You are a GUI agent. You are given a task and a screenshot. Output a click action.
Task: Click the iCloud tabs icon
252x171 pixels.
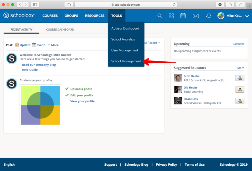(69, 4)
